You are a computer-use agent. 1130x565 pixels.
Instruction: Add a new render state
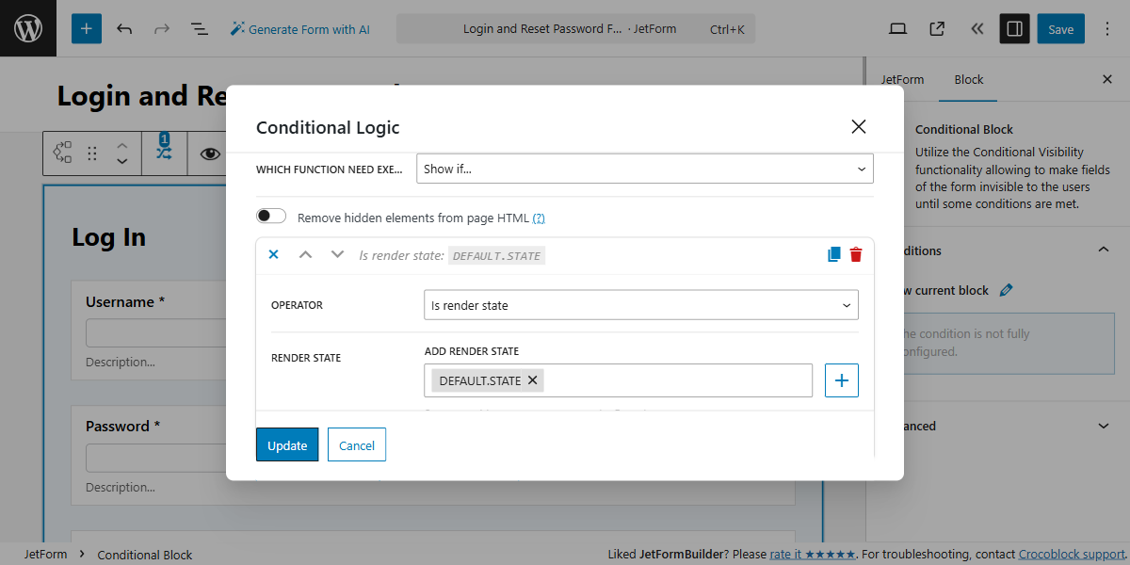coord(842,380)
